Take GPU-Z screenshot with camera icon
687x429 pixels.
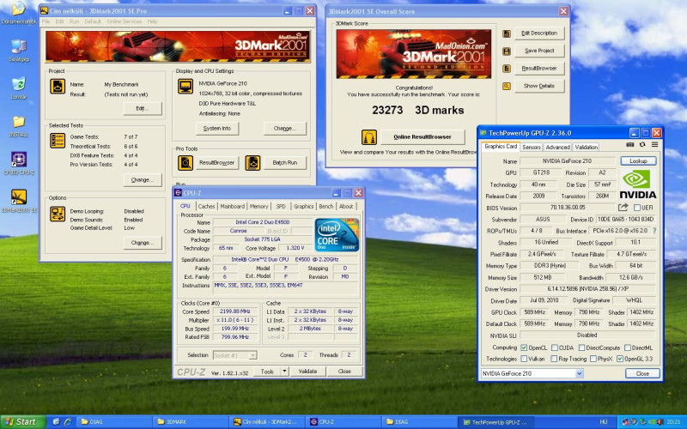pyautogui.click(x=630, y=144)
